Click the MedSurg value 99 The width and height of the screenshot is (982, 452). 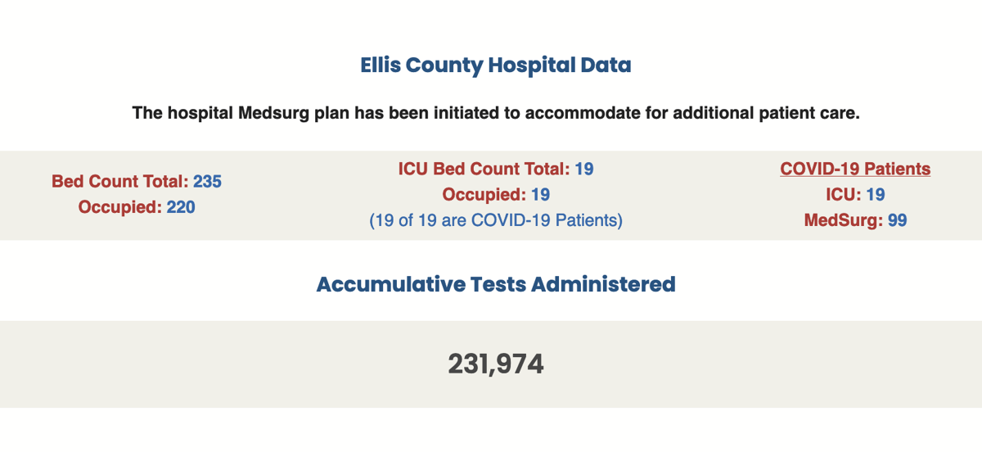click(x=897, y=220)
